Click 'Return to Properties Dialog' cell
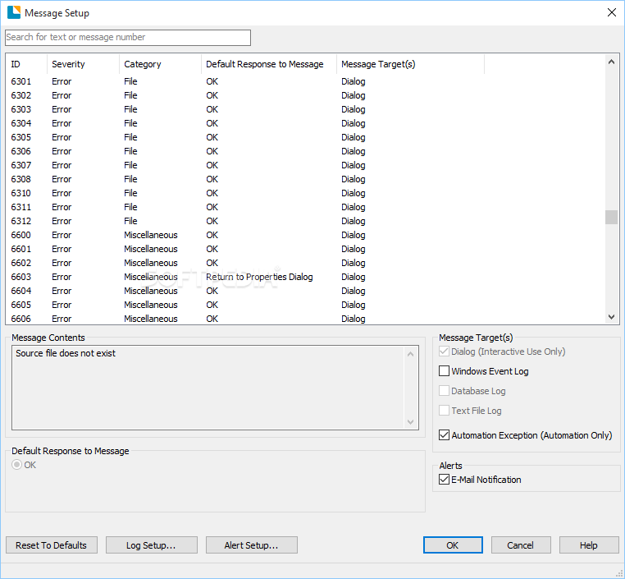Screen dimensions: 625x579 point(259,277)
